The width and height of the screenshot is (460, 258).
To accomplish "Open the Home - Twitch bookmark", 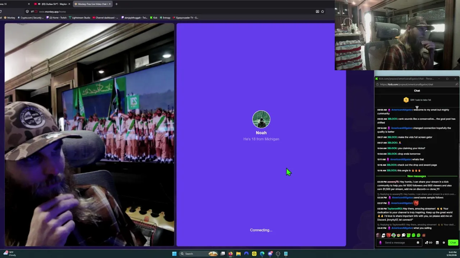I will 56,18.
